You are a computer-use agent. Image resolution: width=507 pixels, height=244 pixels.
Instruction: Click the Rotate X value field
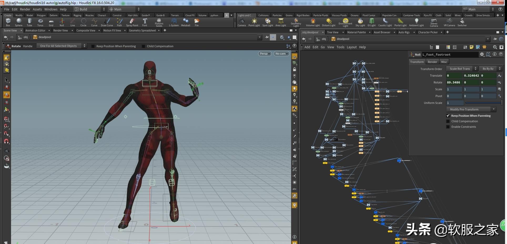tap(454, 82)
